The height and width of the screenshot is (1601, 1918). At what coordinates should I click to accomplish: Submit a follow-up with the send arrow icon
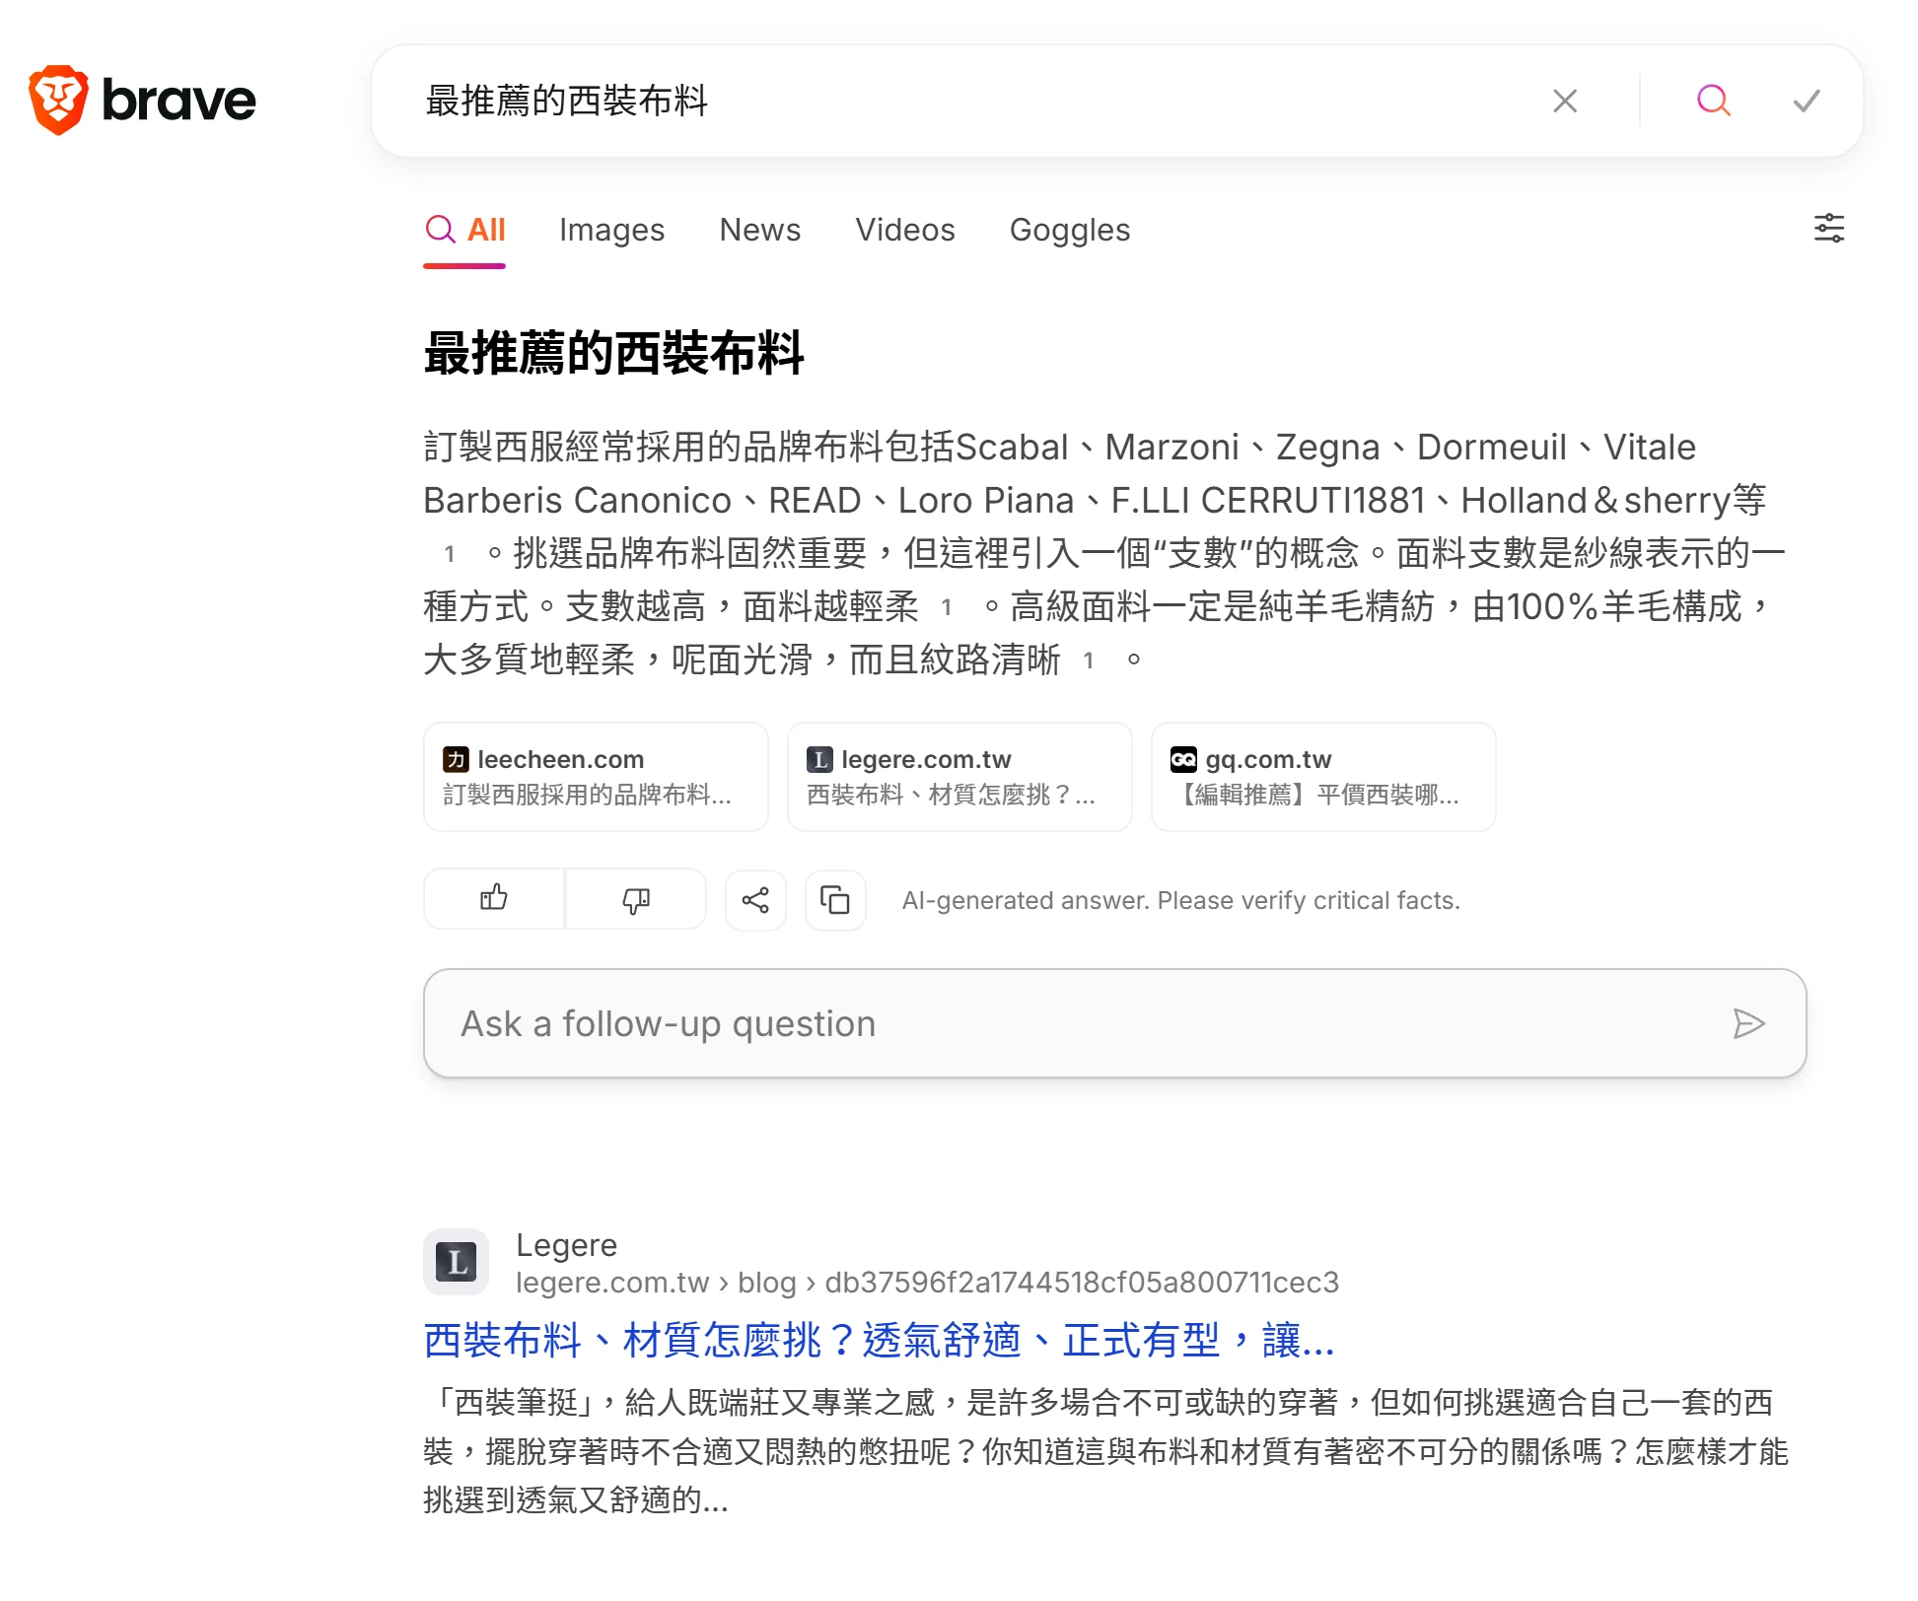(x=1750, y=1024)
